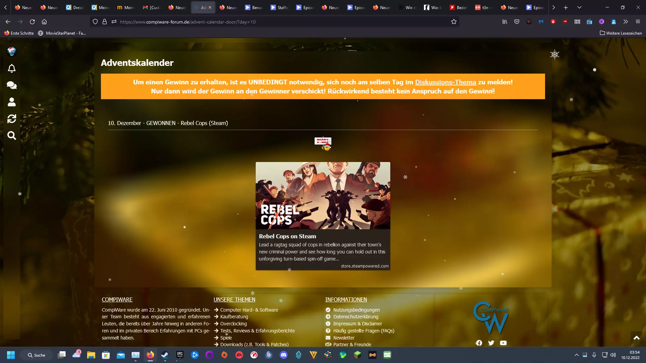
Task: Open Kaufberatung footer link
Action: (x=234, y=317)
